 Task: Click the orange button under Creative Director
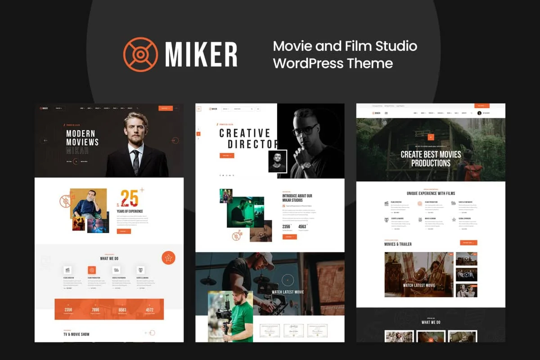coord(227,156)
